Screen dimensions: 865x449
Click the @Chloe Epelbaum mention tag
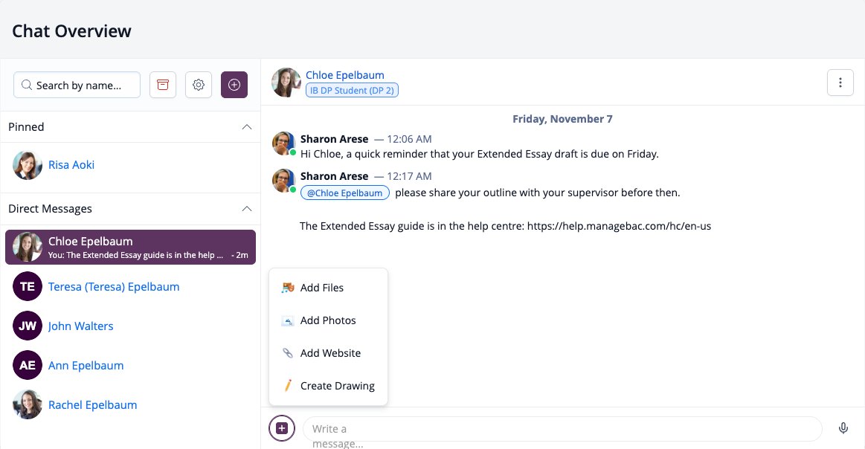345,193
